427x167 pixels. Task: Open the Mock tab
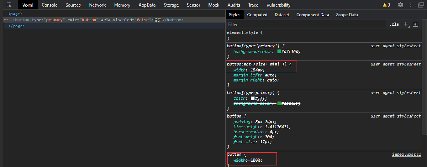click(214, 5)
